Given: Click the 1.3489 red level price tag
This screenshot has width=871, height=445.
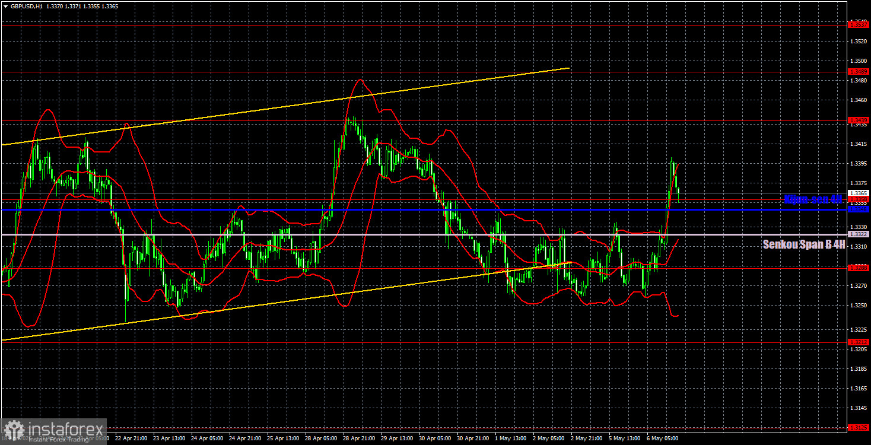Looking at the screenshot, I should [859, 71].
